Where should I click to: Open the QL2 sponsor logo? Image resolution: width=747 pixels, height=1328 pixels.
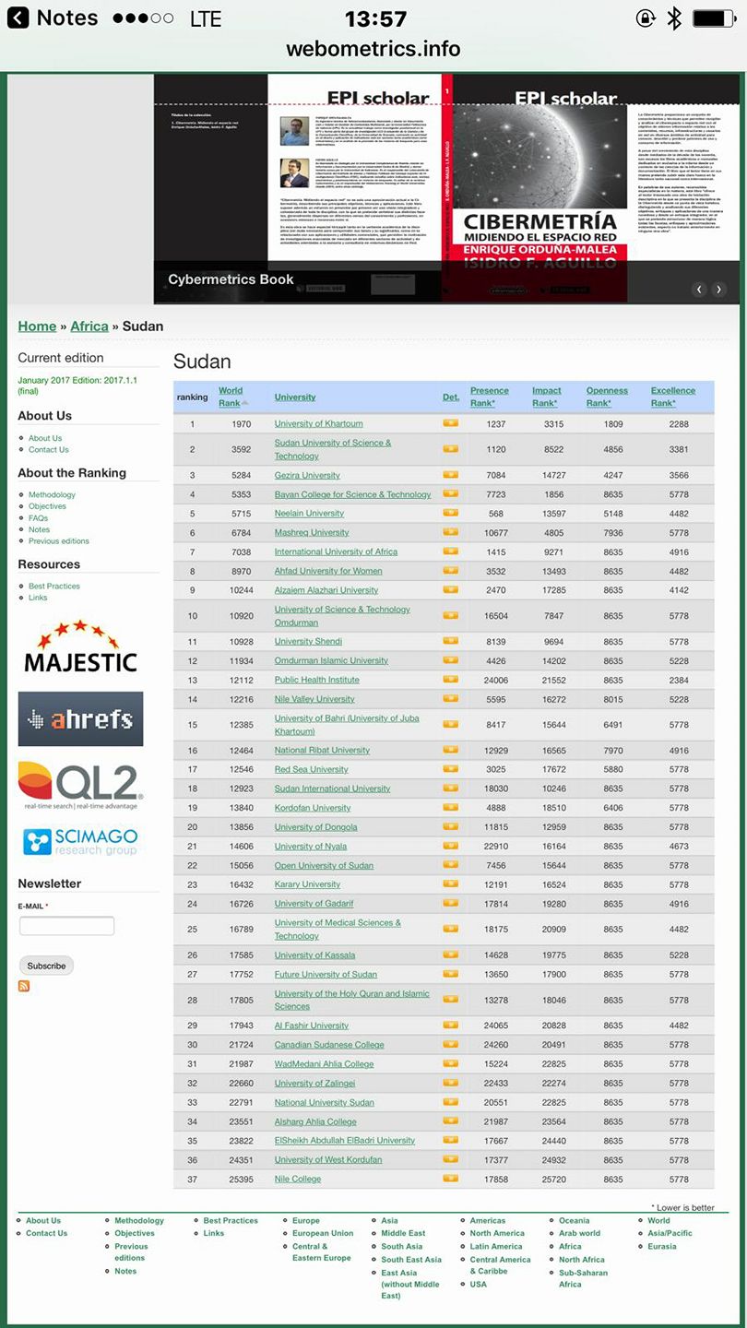pyautogui.click(x=80, y=786)
